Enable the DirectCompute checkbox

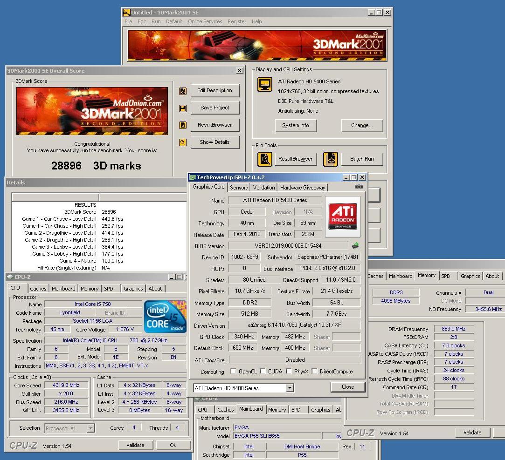pyautogui.click(x=314, y=371)
